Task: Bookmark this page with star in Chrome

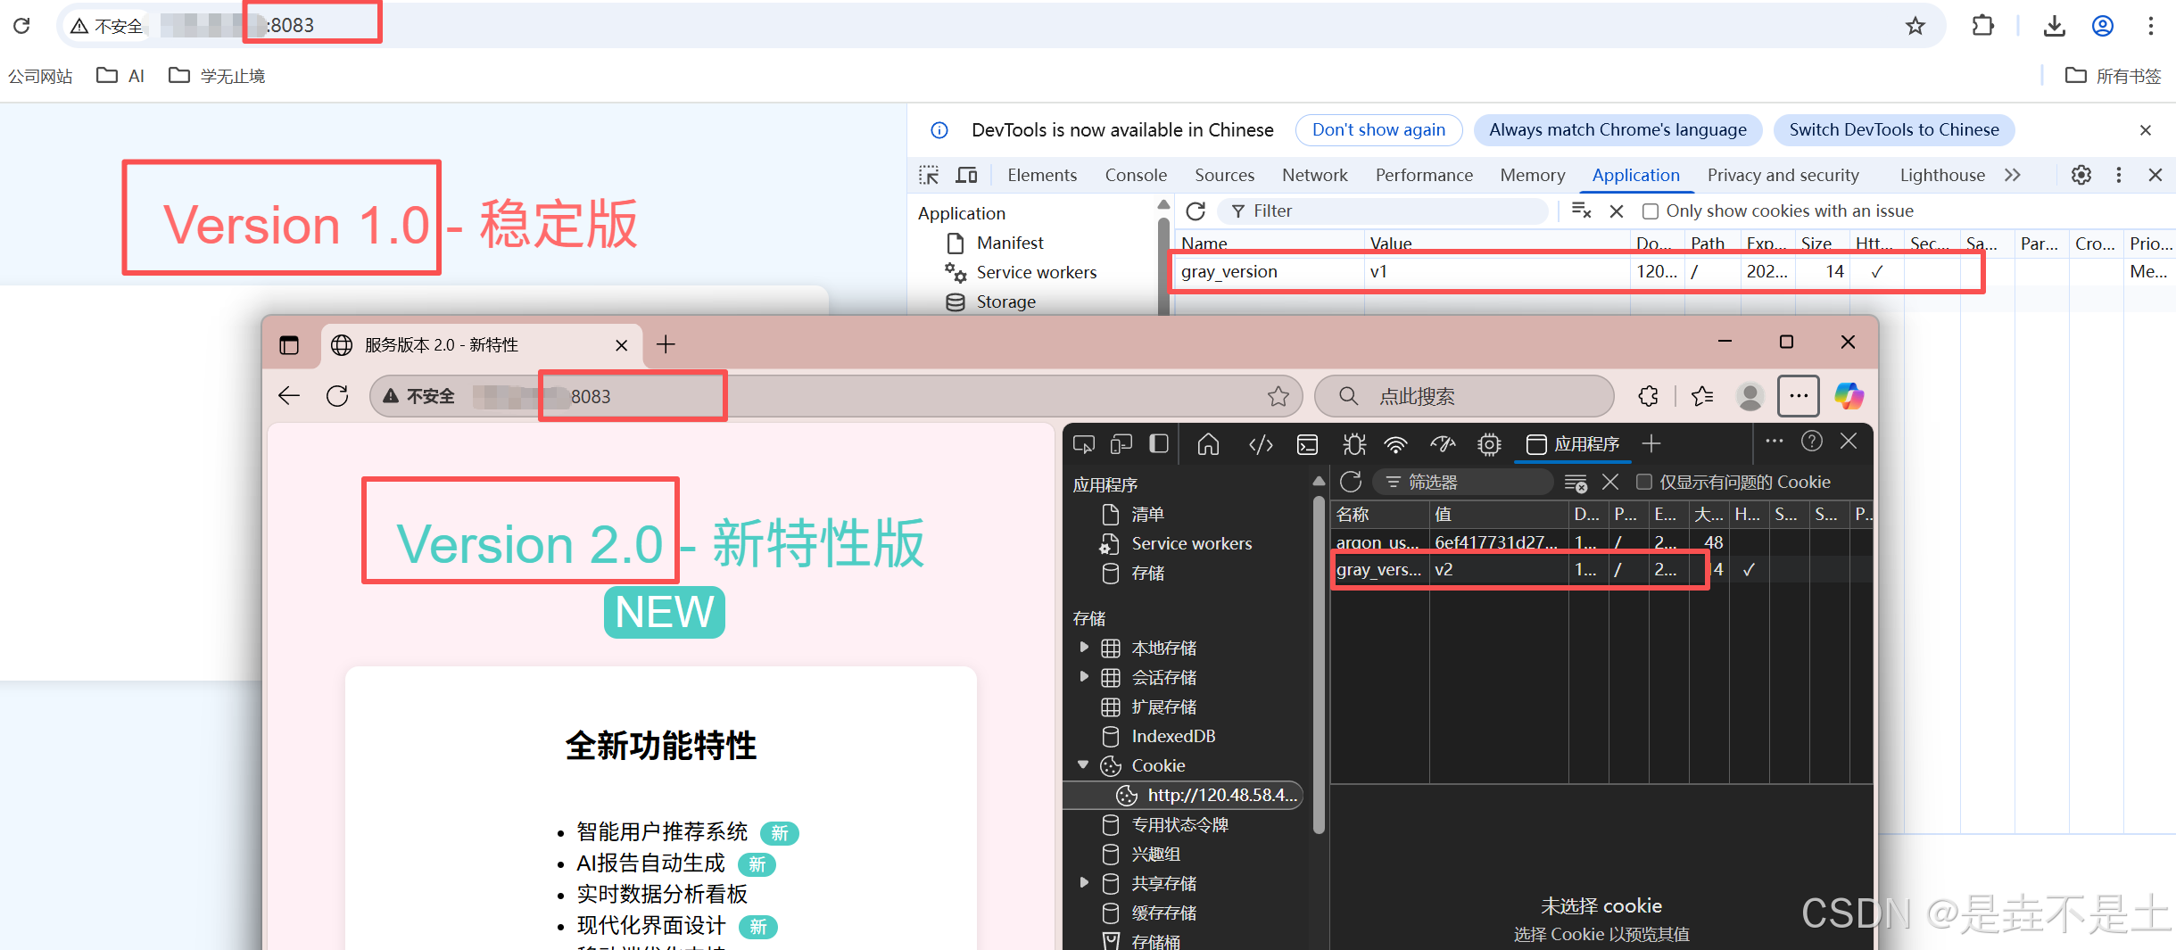Action: point(1915,26)
